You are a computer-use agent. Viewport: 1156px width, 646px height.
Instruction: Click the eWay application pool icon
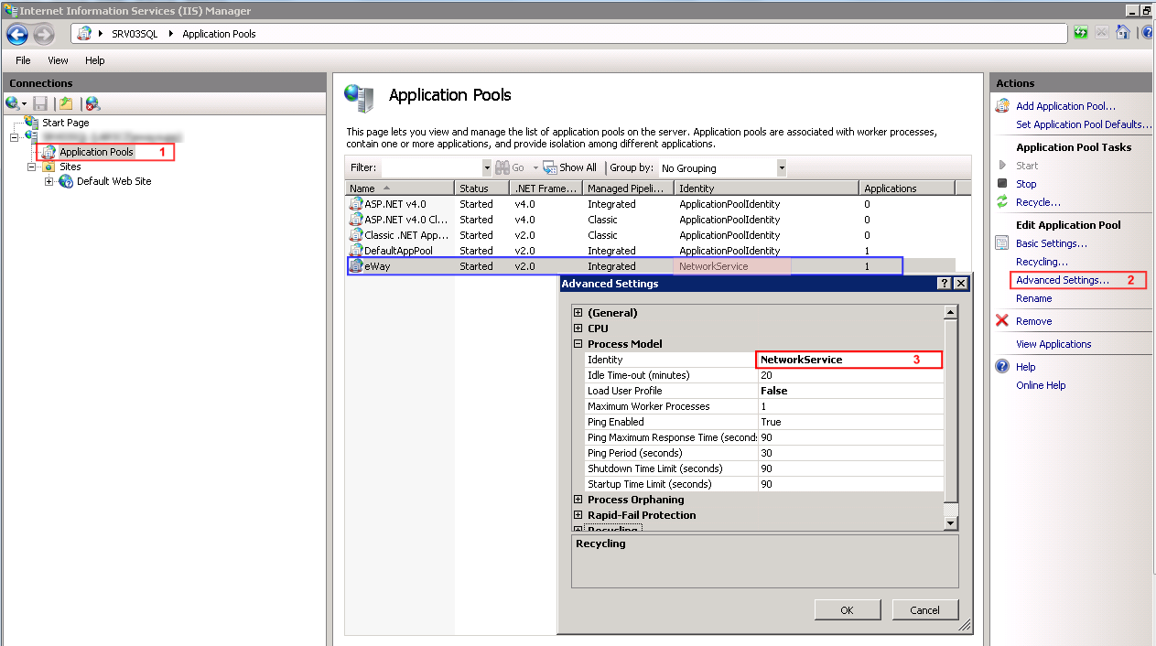pyautogui.click(x=356, y=266)
